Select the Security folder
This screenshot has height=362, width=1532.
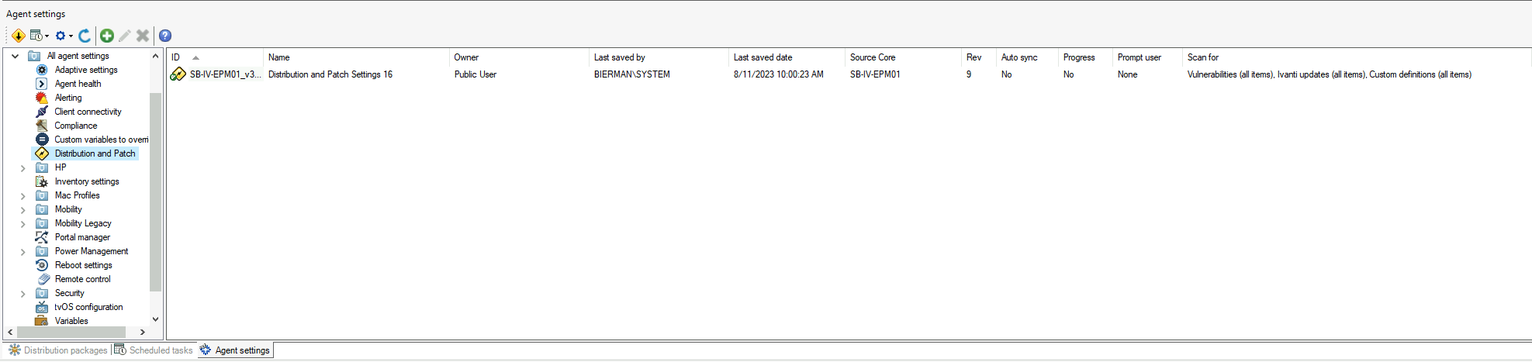pyautogui.click(x=69, y=293)
